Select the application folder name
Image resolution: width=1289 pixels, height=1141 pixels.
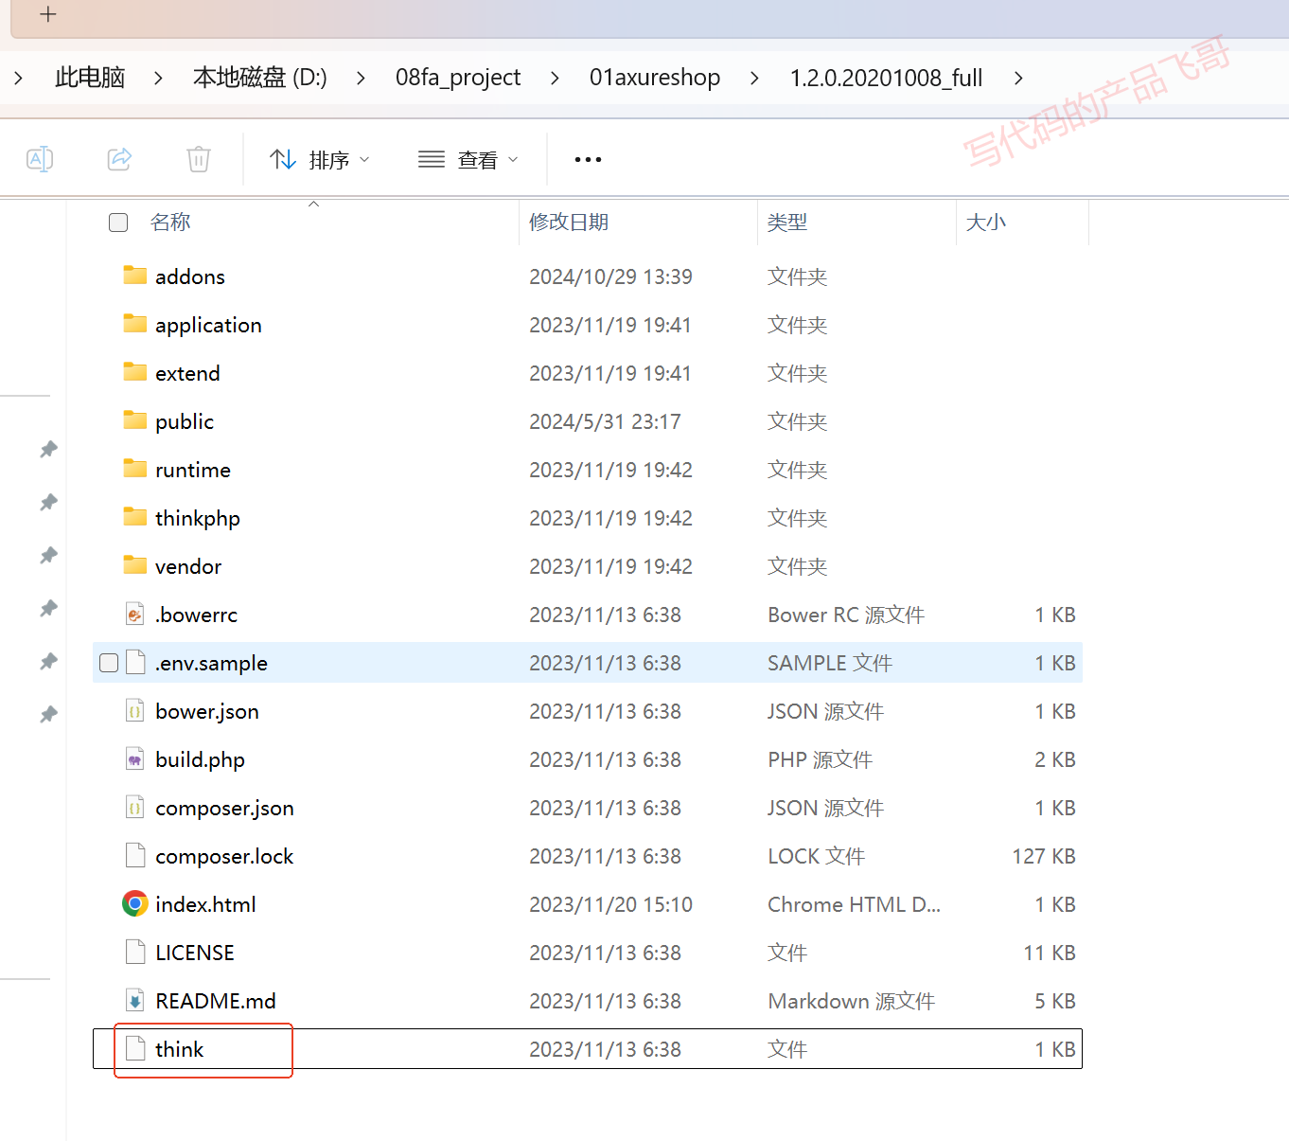(208, 325)
